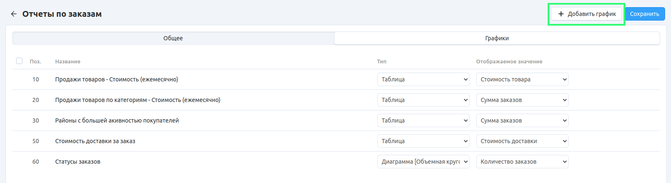The width and height of the screenshot is (671, 183).
Task: Click the back arrow icon
Action: (x=14, y=14)
